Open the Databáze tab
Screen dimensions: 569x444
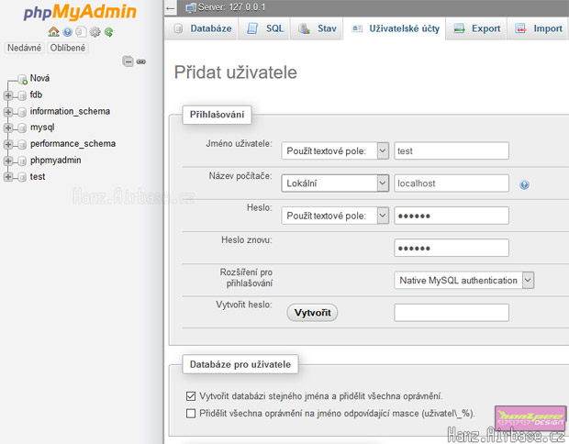[x=203, y=28]
